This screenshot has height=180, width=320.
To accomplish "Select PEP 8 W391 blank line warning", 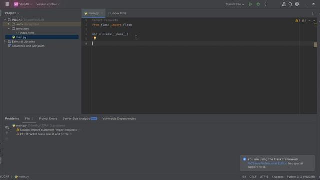I will (44, 134).
